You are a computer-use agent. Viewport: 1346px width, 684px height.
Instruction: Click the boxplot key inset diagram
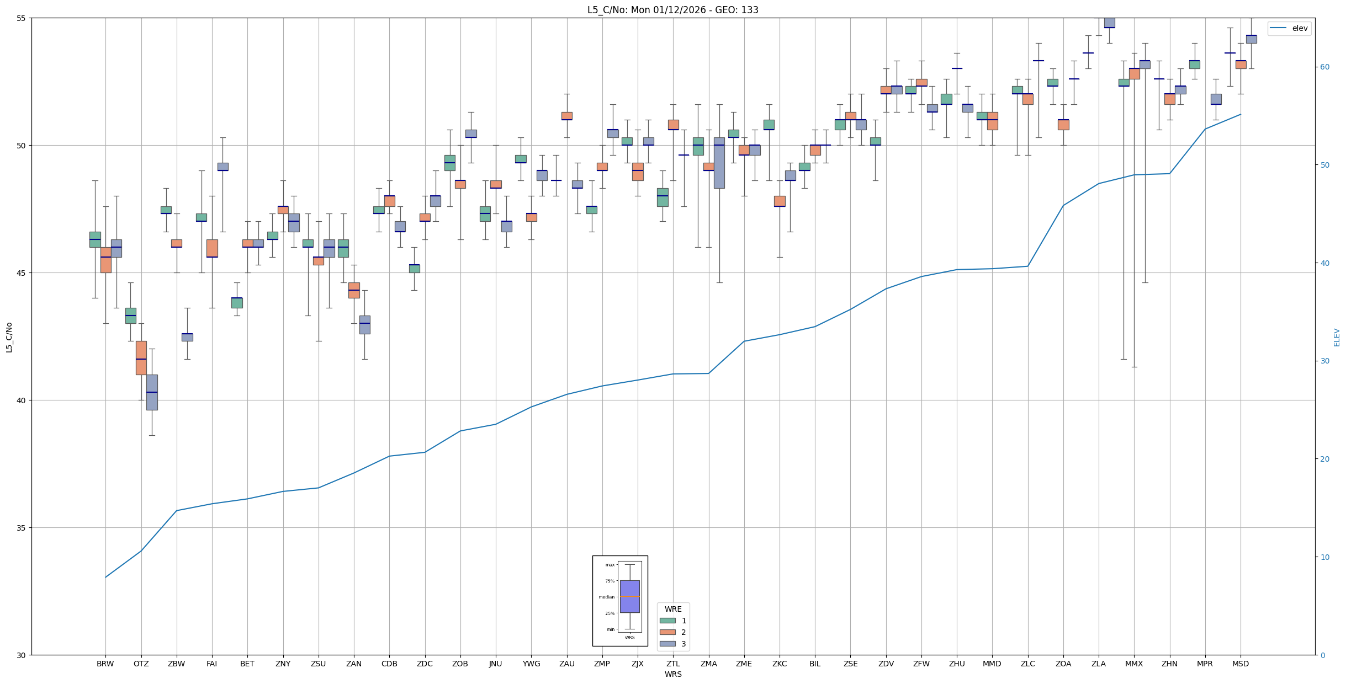click(620, 600)
